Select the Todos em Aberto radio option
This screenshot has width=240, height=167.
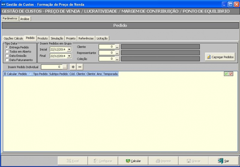(x=7, y=52)
